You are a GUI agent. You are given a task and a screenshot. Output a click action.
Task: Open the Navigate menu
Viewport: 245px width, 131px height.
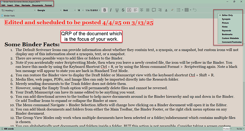[26, 5]
